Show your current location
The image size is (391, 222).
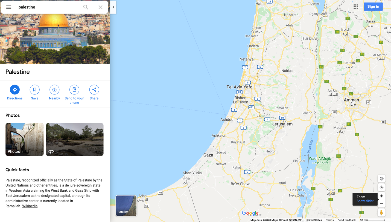click(x=381, y=188)
